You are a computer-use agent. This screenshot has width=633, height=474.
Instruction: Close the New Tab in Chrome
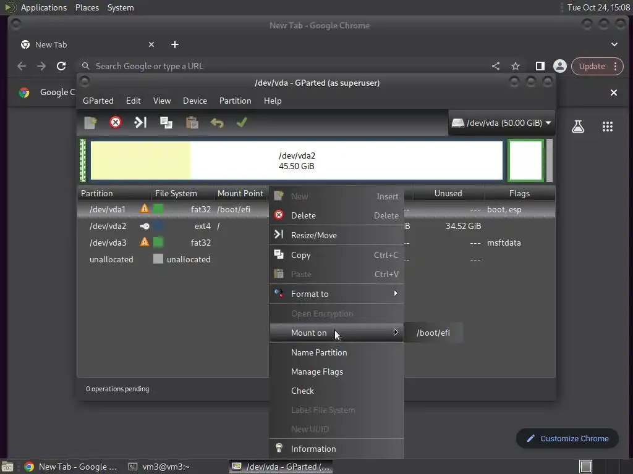(151, 44)
